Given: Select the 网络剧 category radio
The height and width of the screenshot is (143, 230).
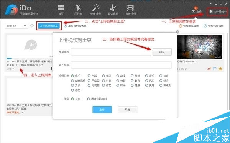Looking at the screenshot, I should coord(89,81).
